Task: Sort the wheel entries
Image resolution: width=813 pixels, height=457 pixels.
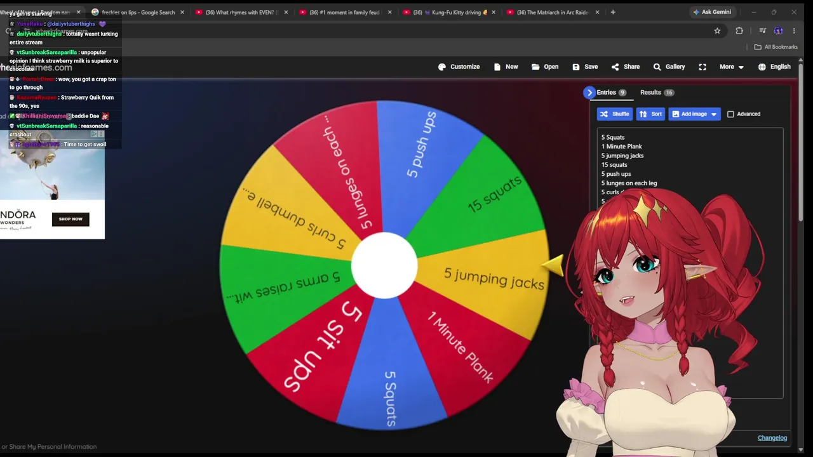Action: 650,114
